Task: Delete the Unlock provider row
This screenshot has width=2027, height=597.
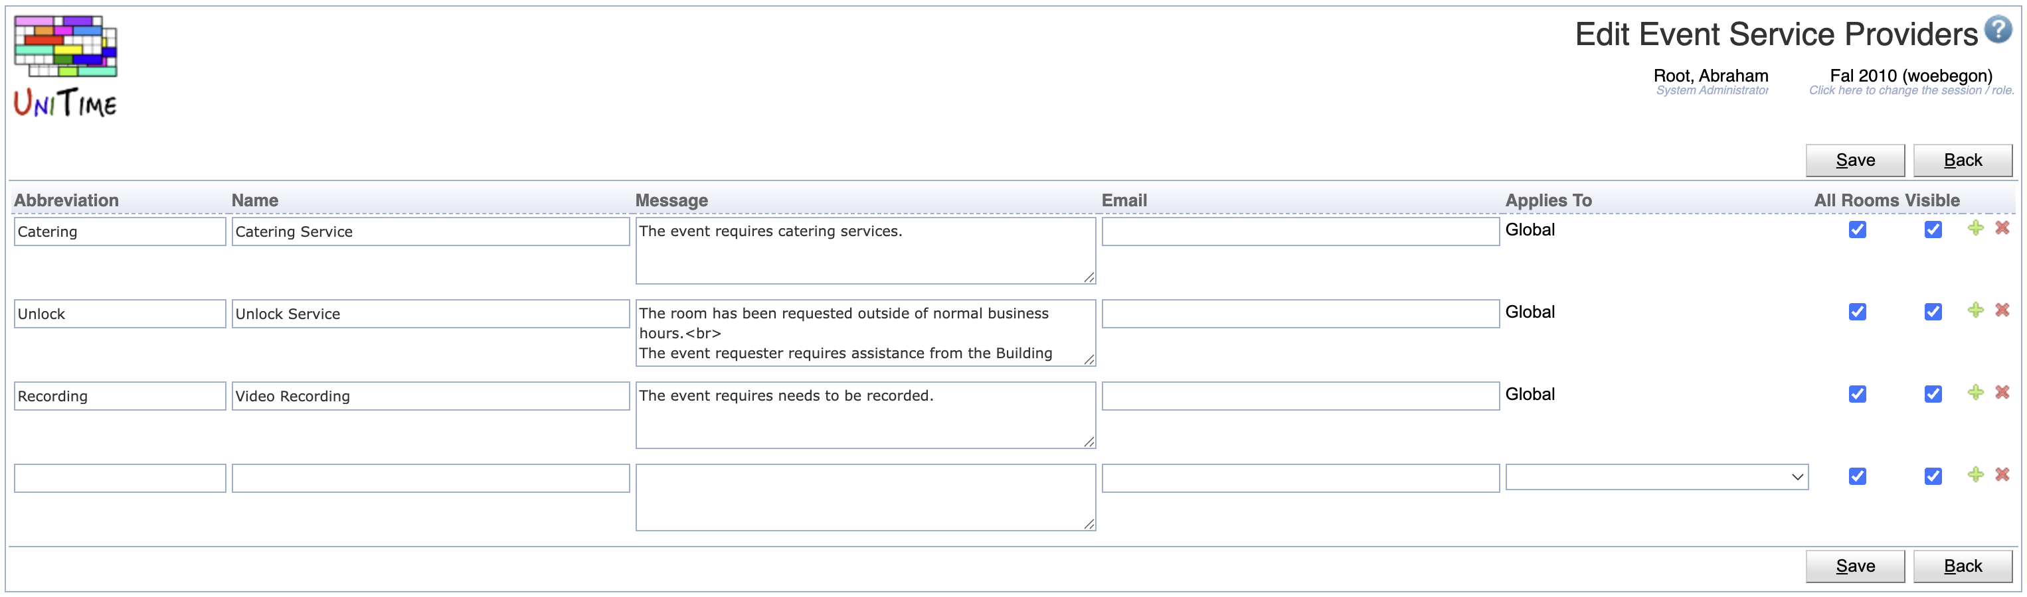Action: point(2002,310)
